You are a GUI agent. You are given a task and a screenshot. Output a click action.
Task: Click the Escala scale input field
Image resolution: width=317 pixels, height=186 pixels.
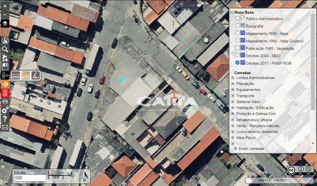pos(30,178)
